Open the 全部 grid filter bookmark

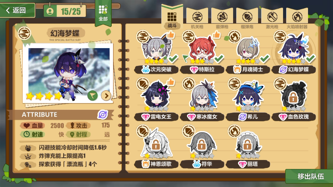coord(103,13)
